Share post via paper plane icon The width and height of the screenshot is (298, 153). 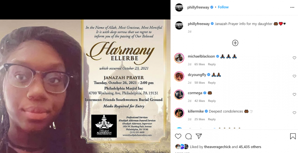click(199, 136)
